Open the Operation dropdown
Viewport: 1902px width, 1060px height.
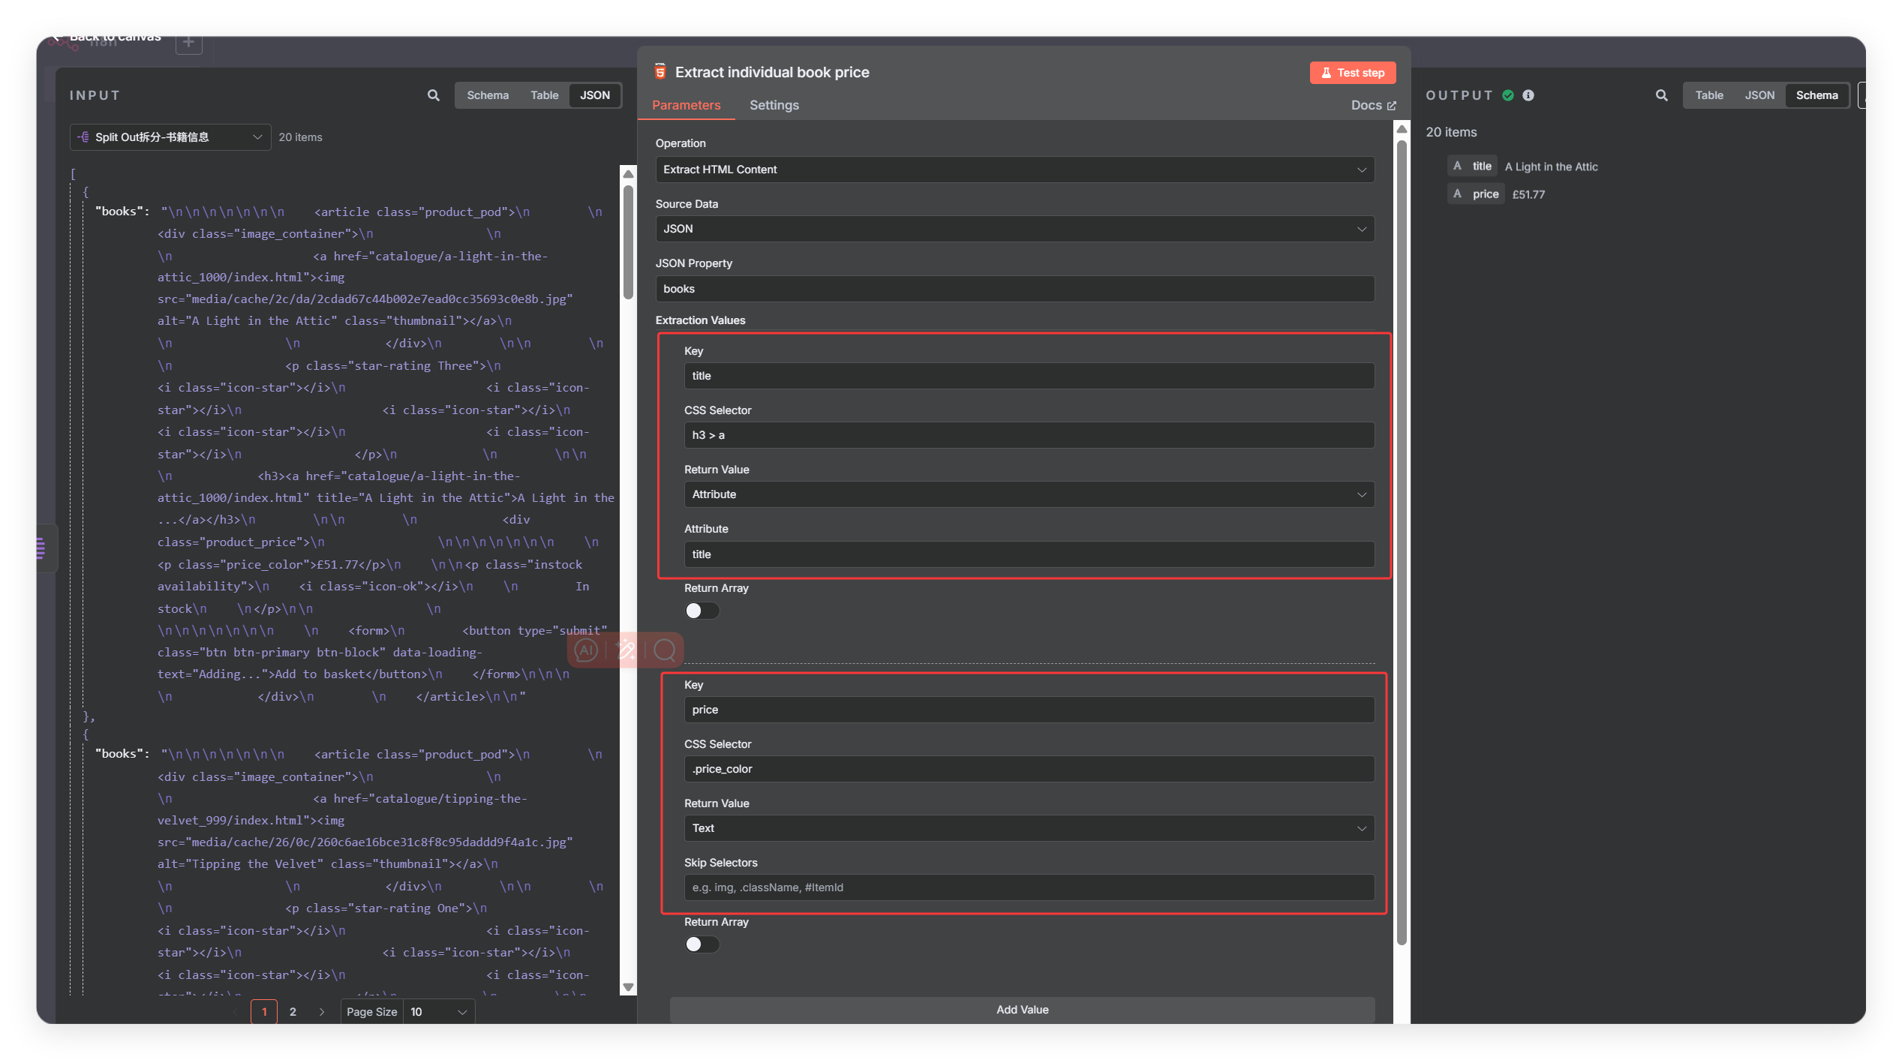1014,170
